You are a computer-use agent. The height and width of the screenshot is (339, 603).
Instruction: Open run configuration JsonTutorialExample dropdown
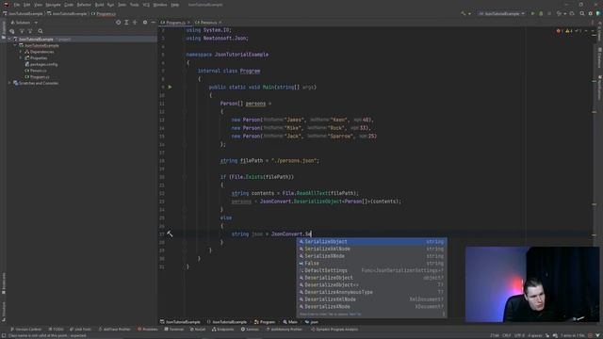tap(502, 13)
